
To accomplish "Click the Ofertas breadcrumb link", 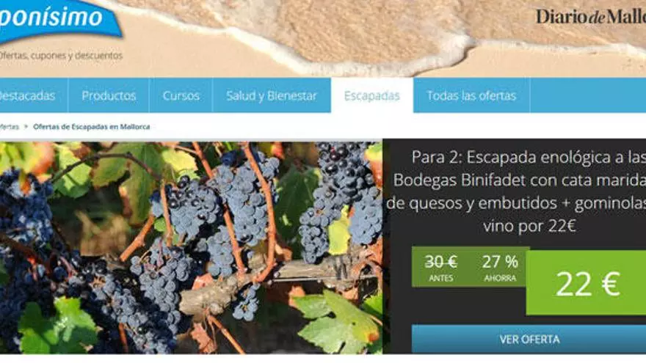I will (x=9, y=127).
